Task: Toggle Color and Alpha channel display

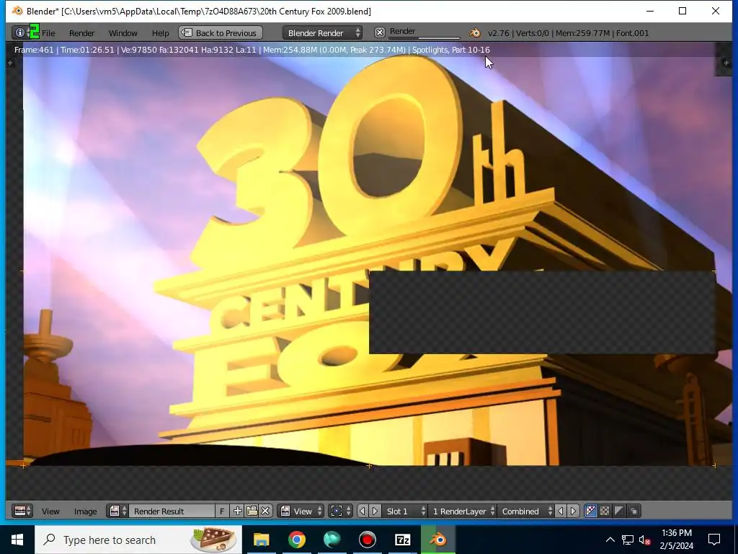Action: [591, 511]
